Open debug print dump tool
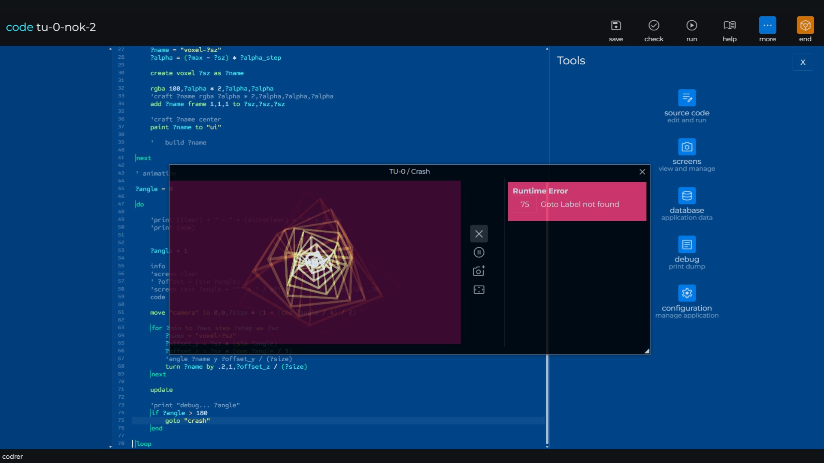Screen dimensions: 824x463 pyautogui.click(x=687, y=245)
